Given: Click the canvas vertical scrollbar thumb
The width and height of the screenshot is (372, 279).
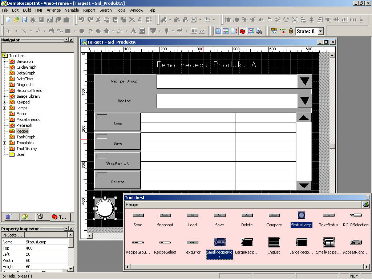Looking at the screenshot, I should pos(332,146).
